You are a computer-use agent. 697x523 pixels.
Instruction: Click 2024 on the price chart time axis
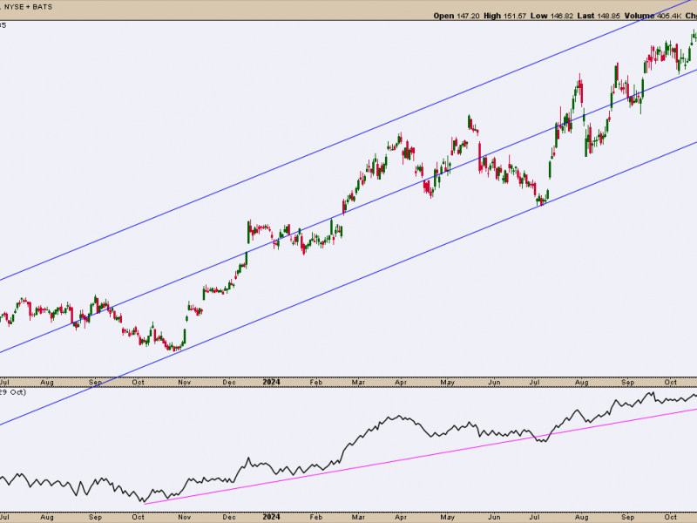click(271, 382)
